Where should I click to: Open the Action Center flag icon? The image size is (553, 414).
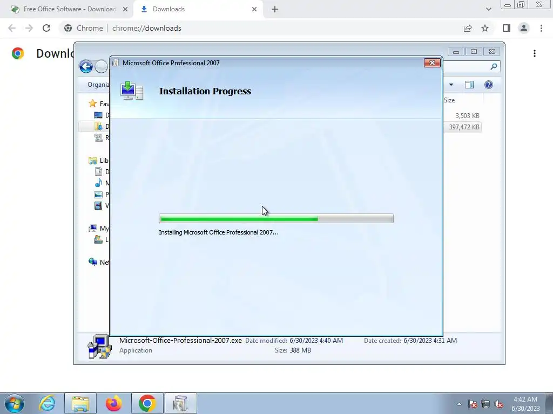point(473,404)
